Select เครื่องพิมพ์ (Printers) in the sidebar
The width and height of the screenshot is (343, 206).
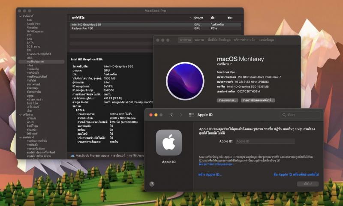(33, 107)
